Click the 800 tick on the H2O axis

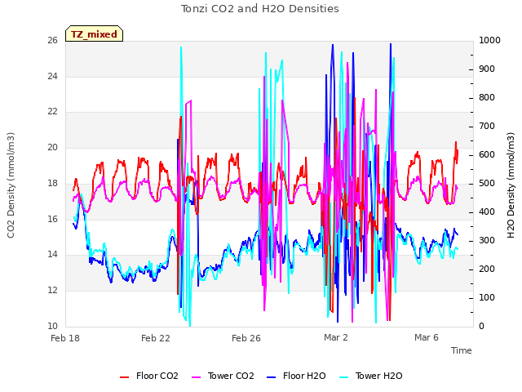[487, 98]
